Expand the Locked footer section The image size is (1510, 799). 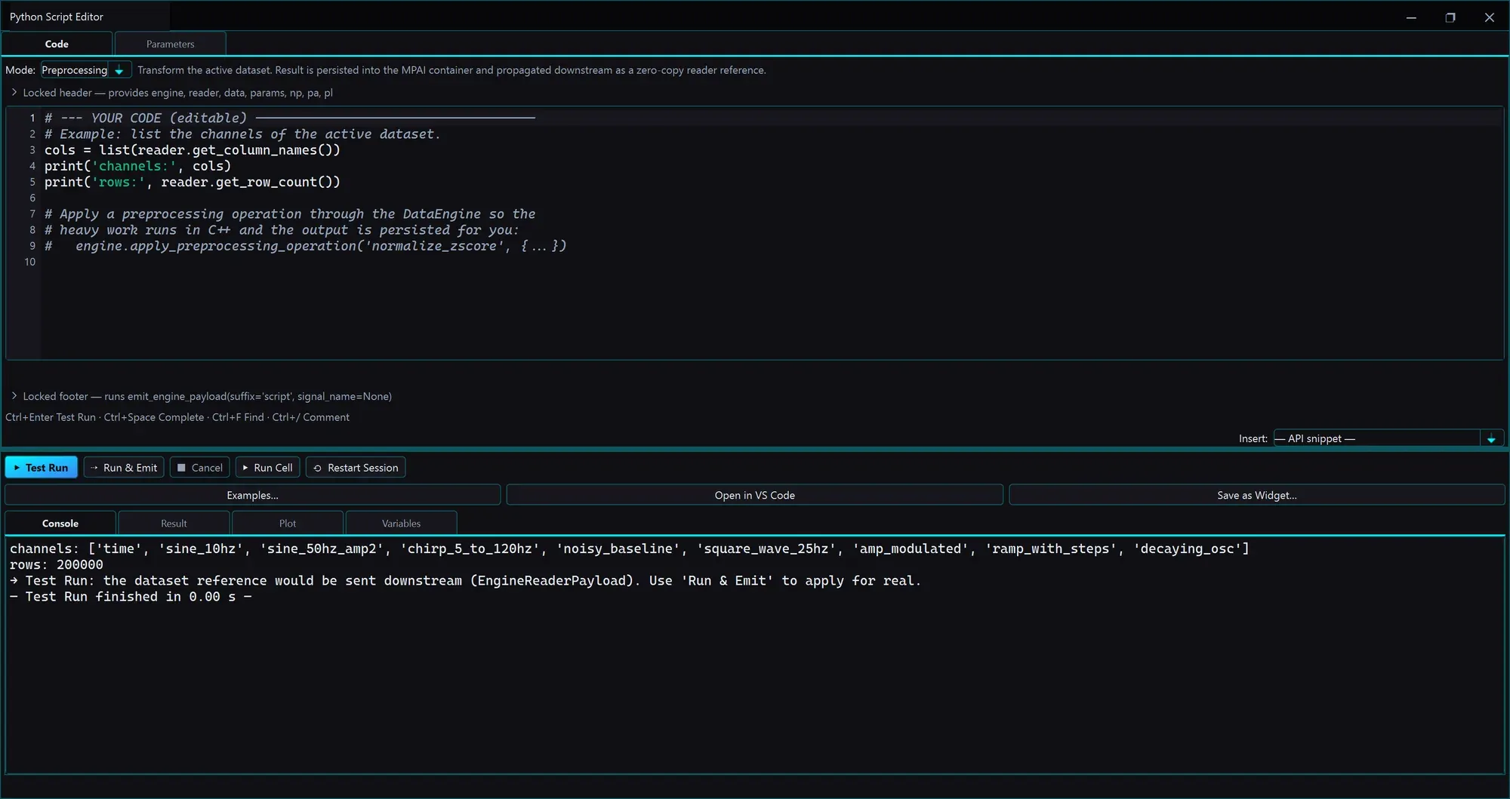(201, 396)
